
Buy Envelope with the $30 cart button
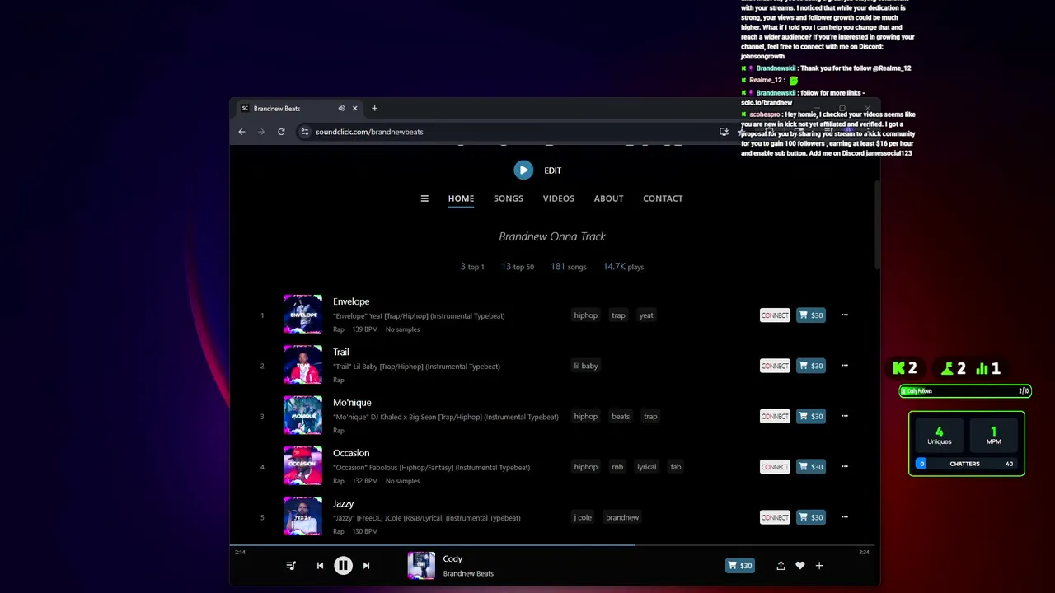coord(811,315)
